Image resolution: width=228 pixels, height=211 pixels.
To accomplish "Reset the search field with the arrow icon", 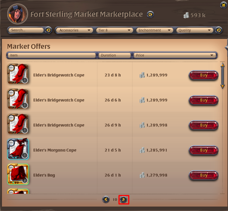I will click(48, 30).
